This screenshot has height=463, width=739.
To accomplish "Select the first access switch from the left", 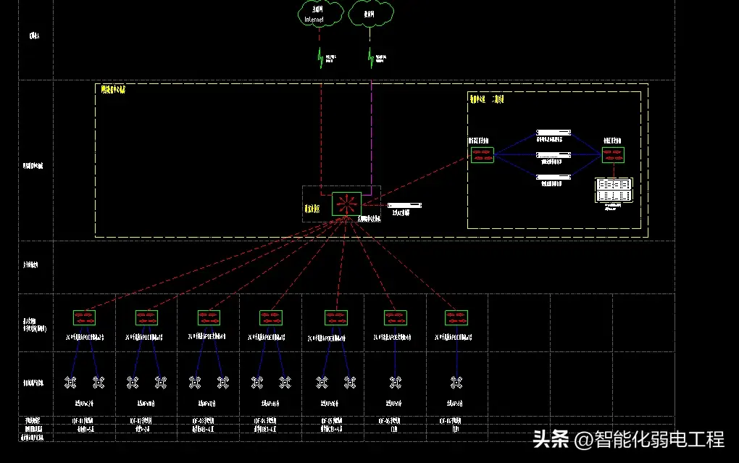I will click(84, 318).
